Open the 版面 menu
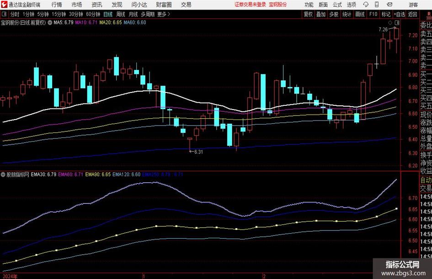This screenshot has height=279, width=432. [323, 5]
